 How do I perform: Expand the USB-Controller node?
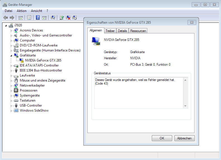point(11,106)
